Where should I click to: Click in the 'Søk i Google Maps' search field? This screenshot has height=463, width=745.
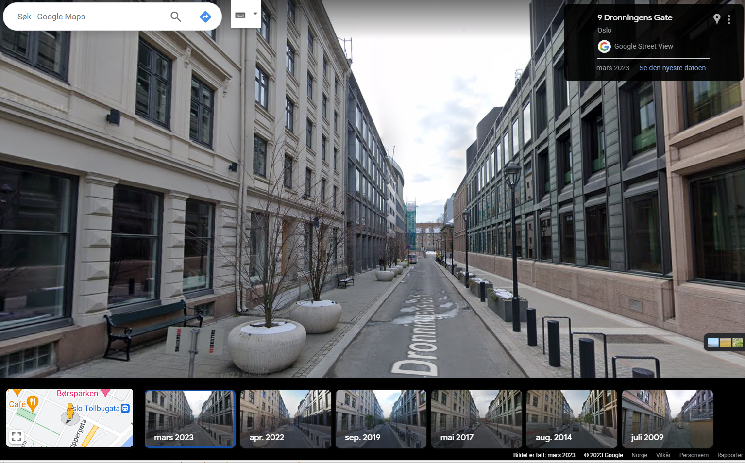87,17
